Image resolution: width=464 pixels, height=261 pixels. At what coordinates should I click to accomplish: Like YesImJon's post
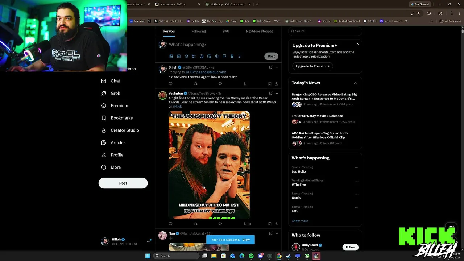(x=220, y=224)
